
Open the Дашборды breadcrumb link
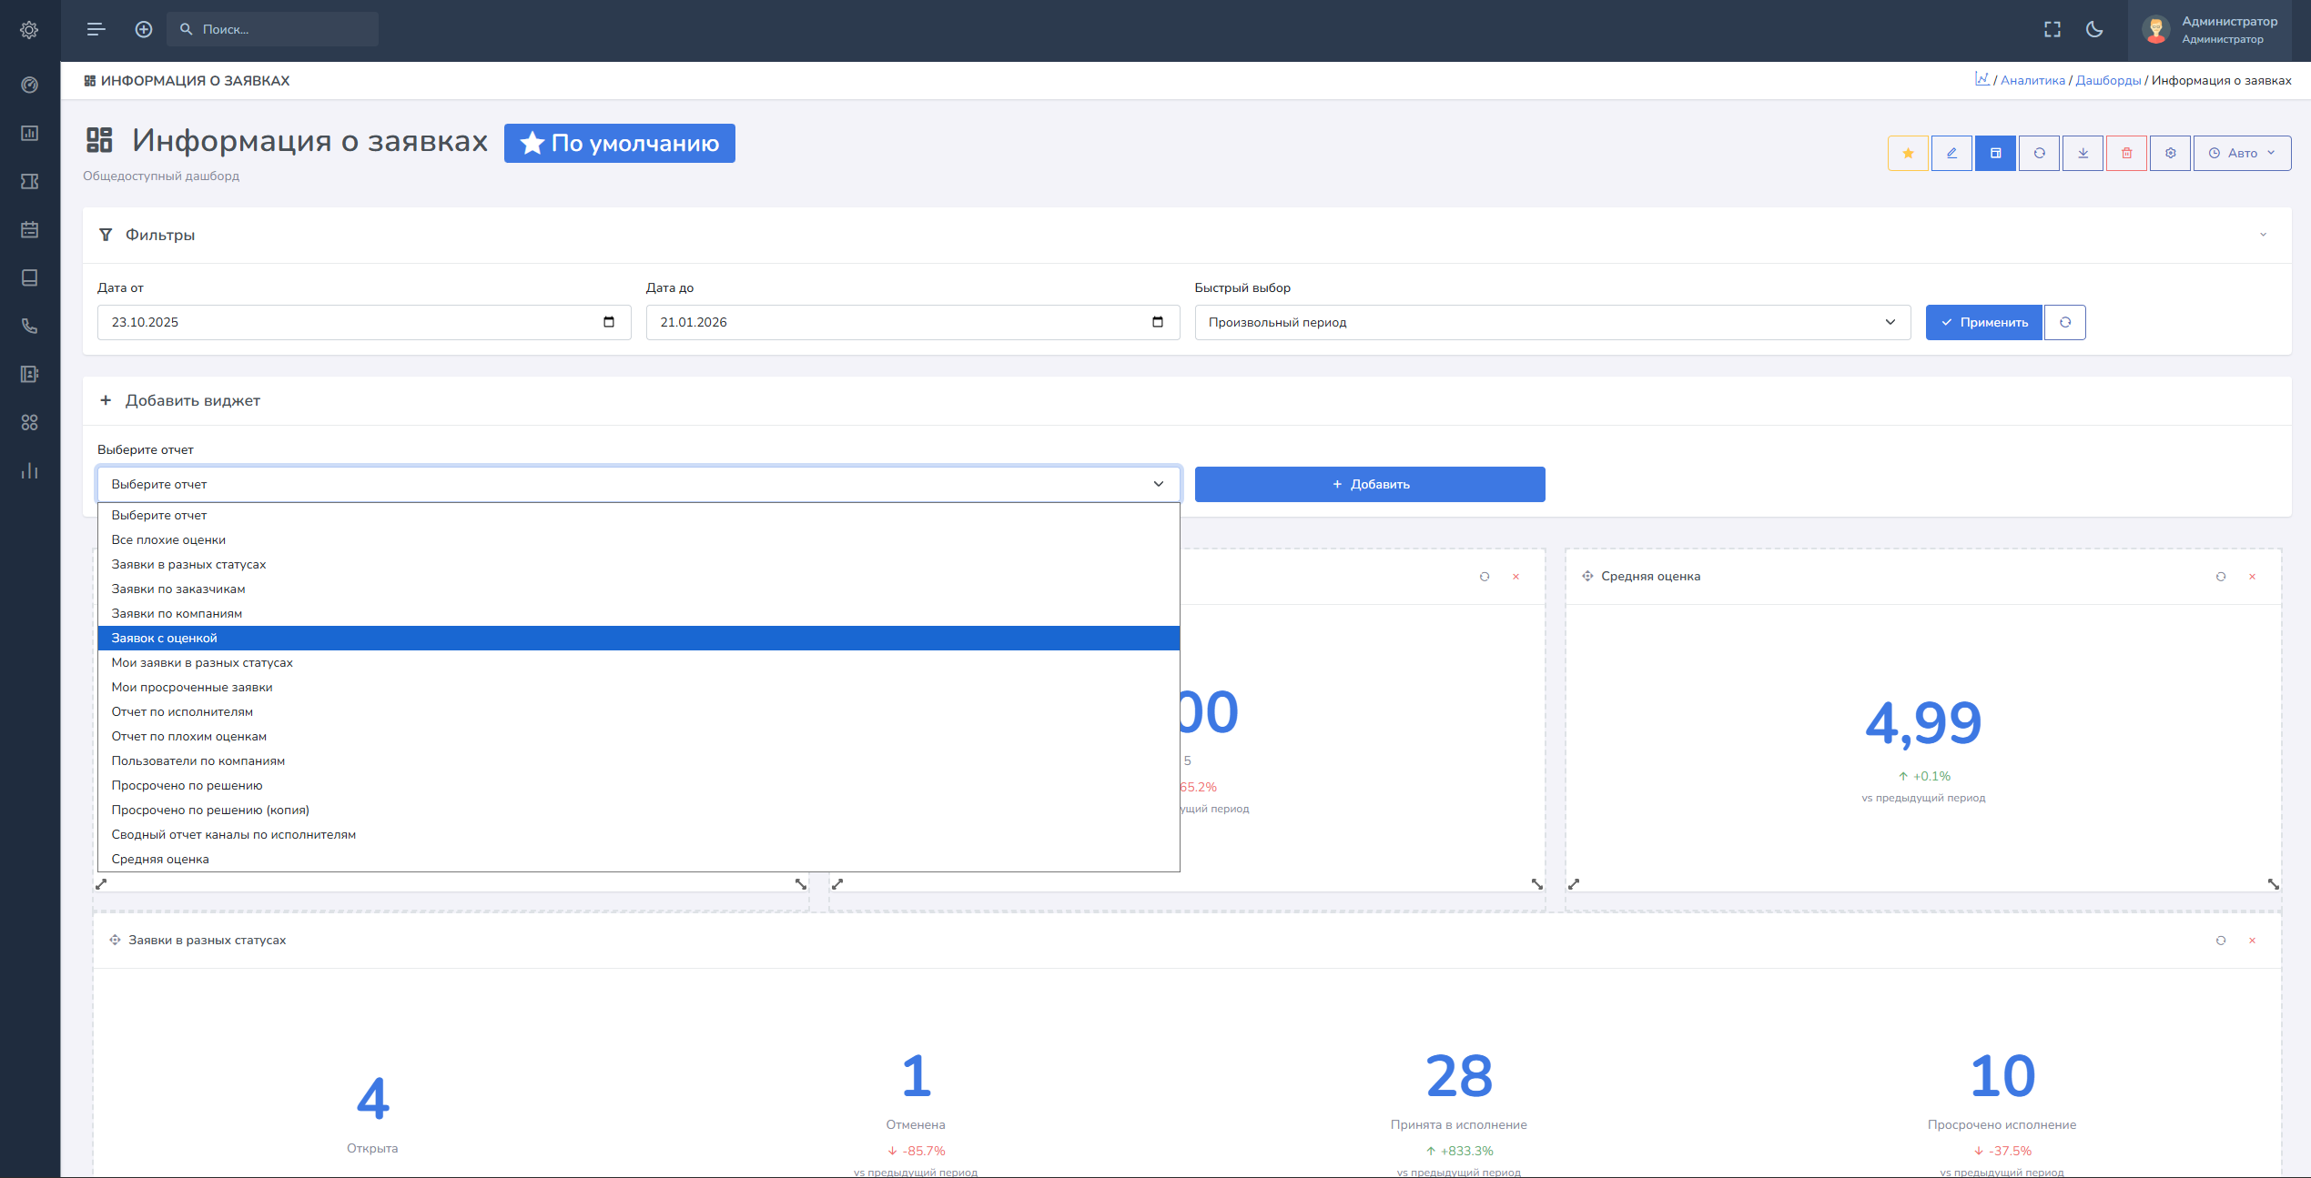pos(2107,80)
